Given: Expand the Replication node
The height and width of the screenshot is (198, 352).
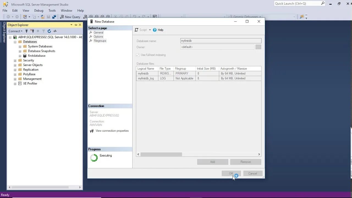Looking at the screenshot, I should (x=15, y=70).
